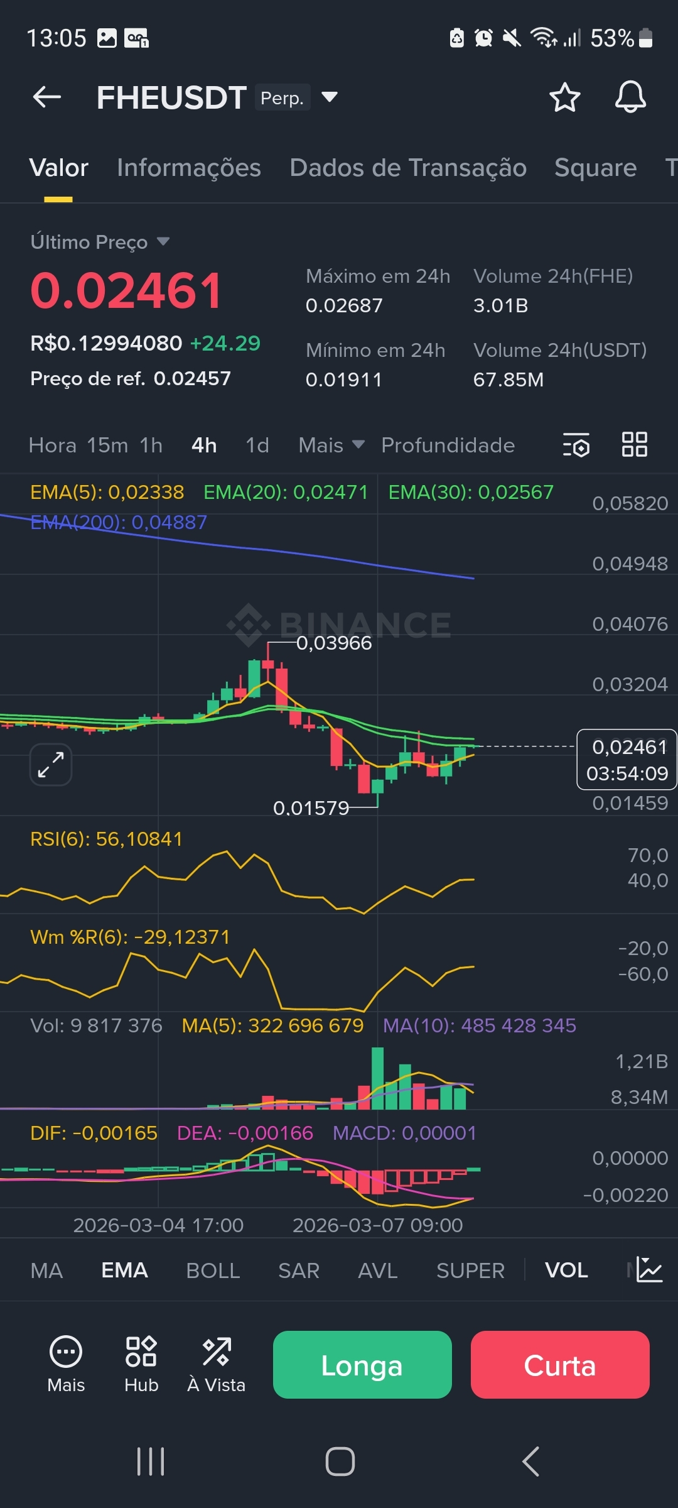This screenshot has width=678, height=1508.
Task: Select 1d timeframe
Action: click(257, 445)
